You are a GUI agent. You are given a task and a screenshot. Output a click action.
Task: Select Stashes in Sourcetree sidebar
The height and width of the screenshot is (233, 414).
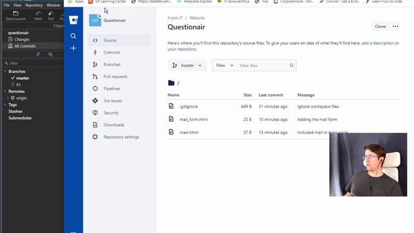(16, 111)
